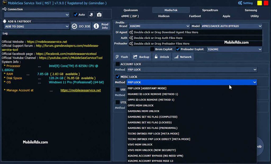Viewport: 271px width, 164px height.
Task: Select OPPO MDM UNLOCK option
Action: (192, 105)
